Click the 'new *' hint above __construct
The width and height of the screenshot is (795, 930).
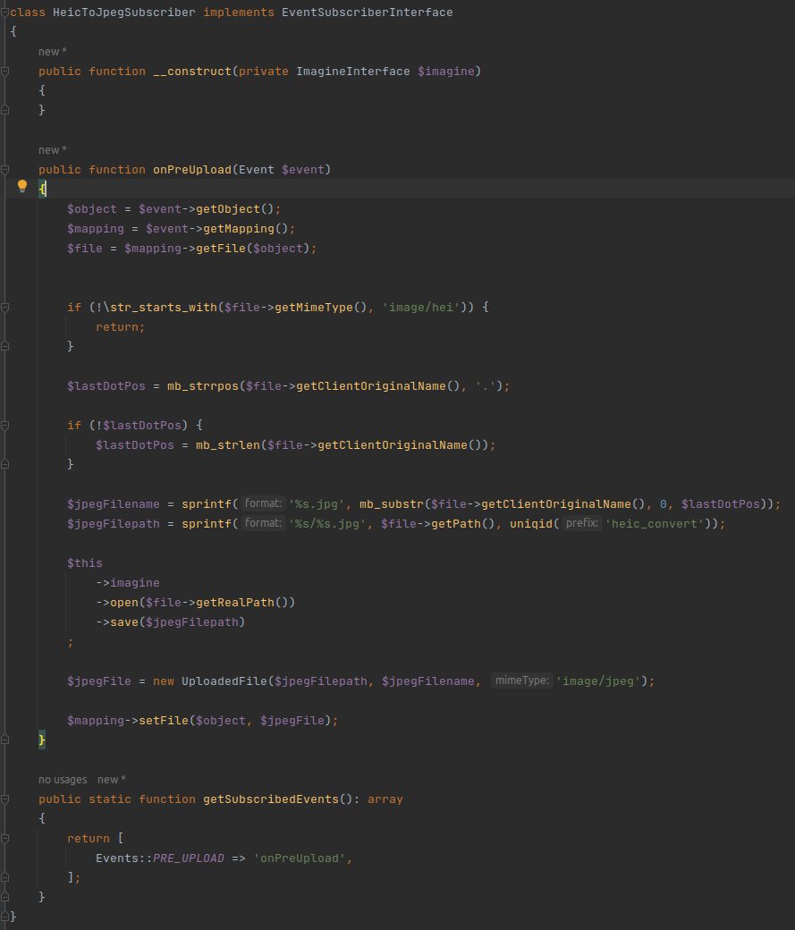[52, 52]
